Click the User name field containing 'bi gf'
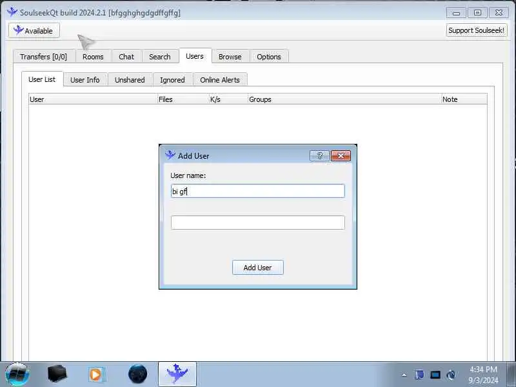 257,191
